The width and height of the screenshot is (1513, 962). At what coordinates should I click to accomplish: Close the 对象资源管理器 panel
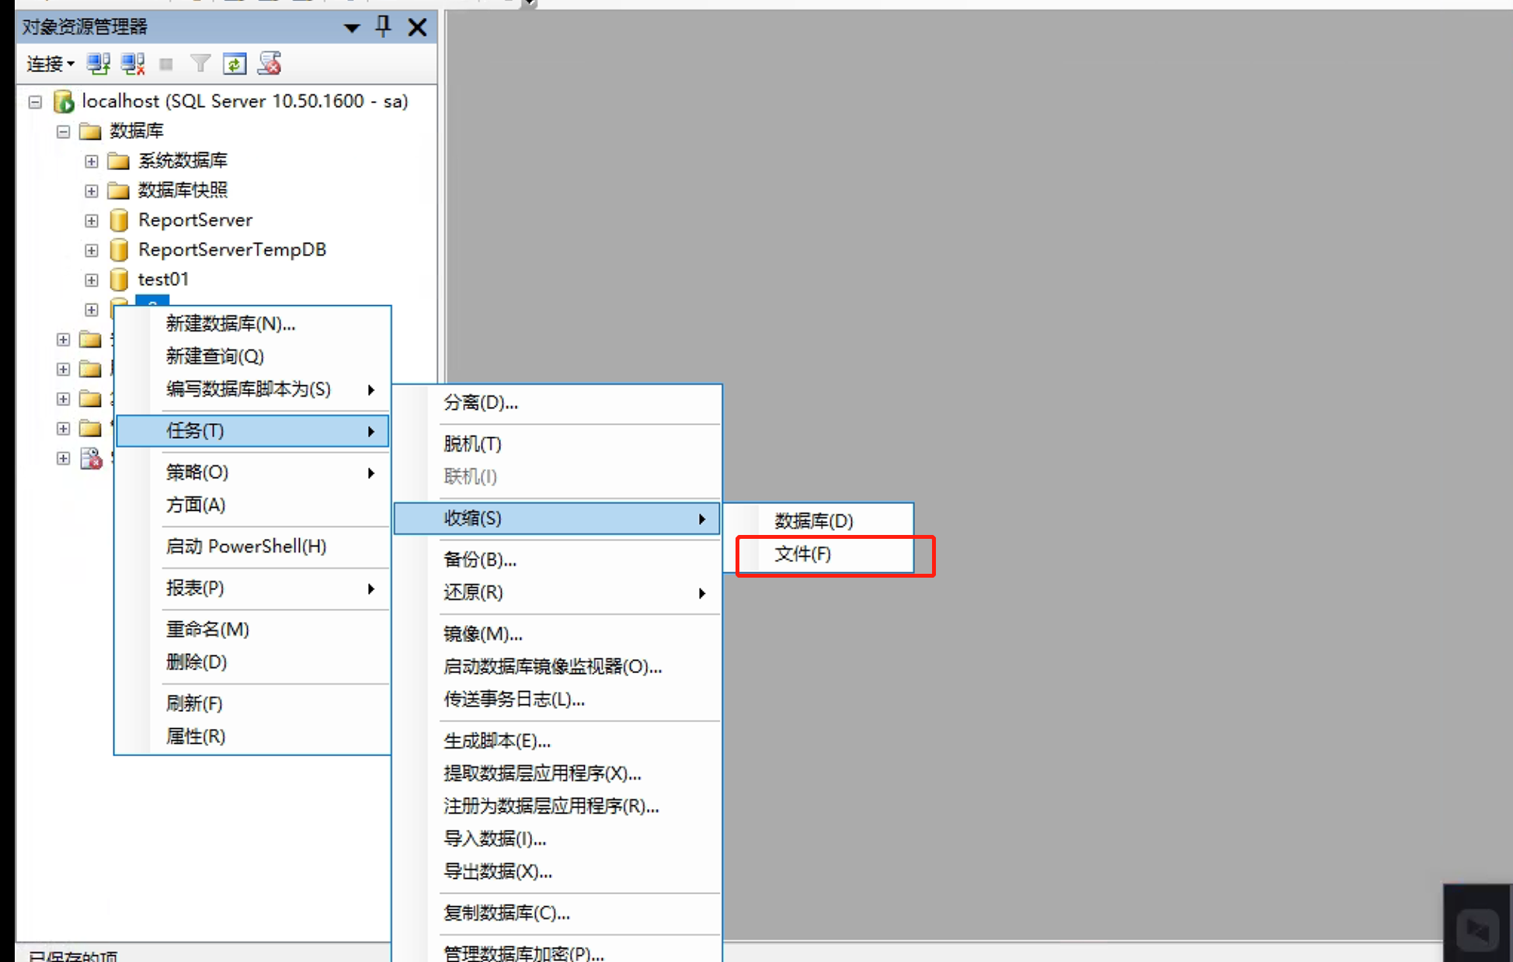click(x=417, y=28)
